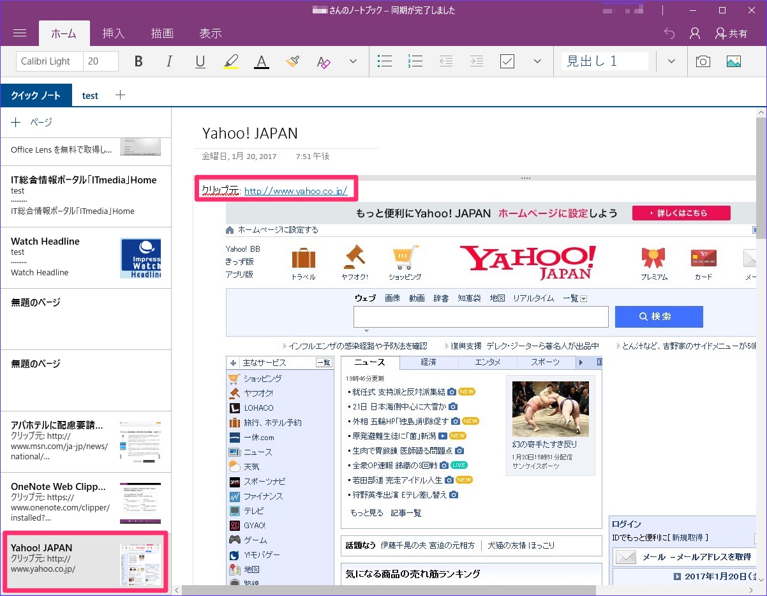
Task: Click the 共有 share button
Action: (731, 33)
